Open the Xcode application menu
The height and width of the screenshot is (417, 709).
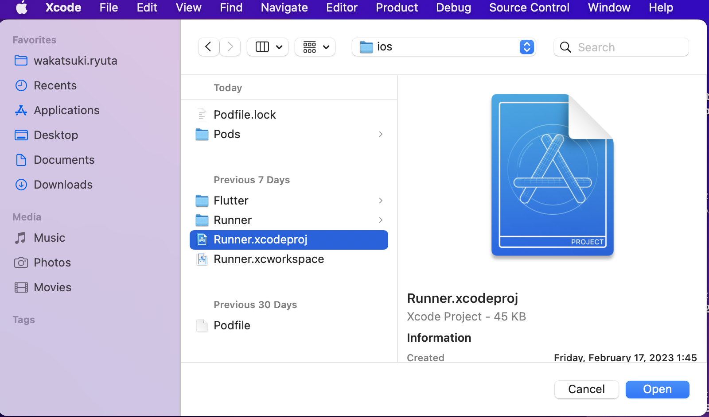[63, 8]
